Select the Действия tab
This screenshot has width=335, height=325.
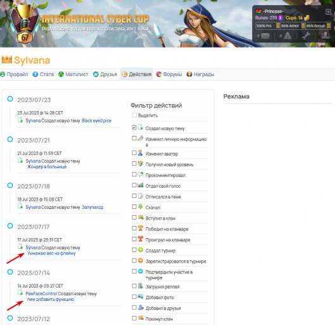tap(137, 74)
